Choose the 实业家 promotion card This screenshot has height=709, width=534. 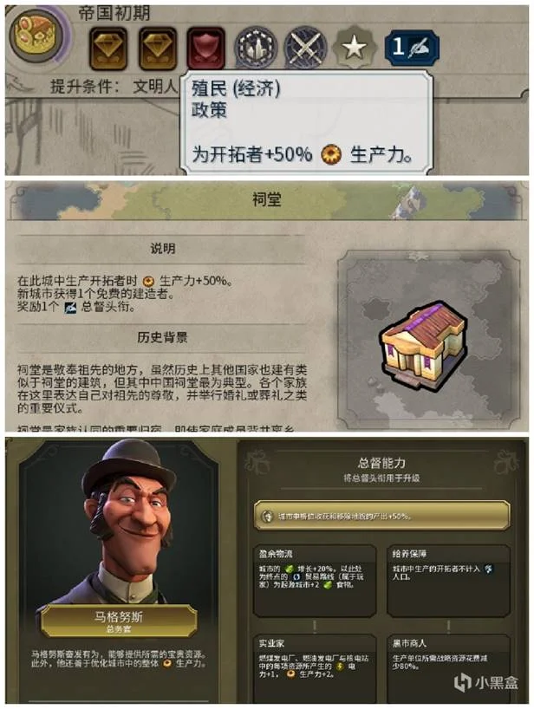click(315, 667)
